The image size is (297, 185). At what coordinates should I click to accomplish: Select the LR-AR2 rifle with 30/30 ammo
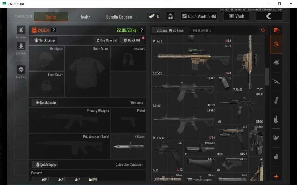pos(184,92)
